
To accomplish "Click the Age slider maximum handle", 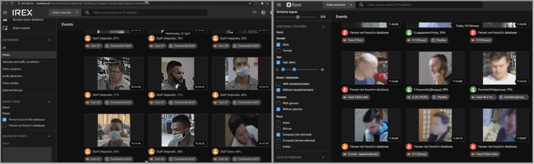I will [294, 69].
